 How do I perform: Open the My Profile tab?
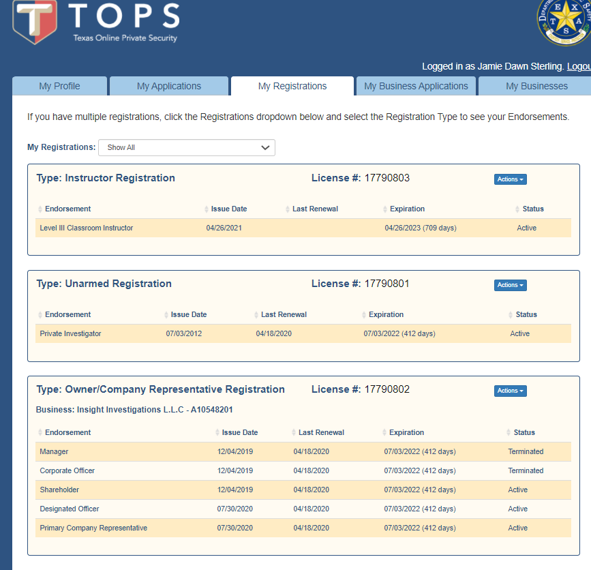click(x=59, y=86)
